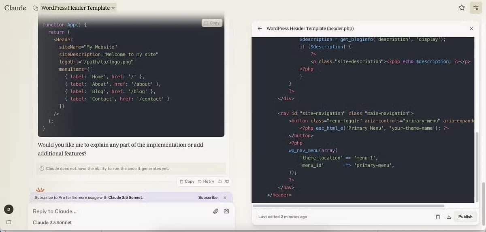
Task: Copy artifact code with clipboard icon
Action: click(438, 217)
